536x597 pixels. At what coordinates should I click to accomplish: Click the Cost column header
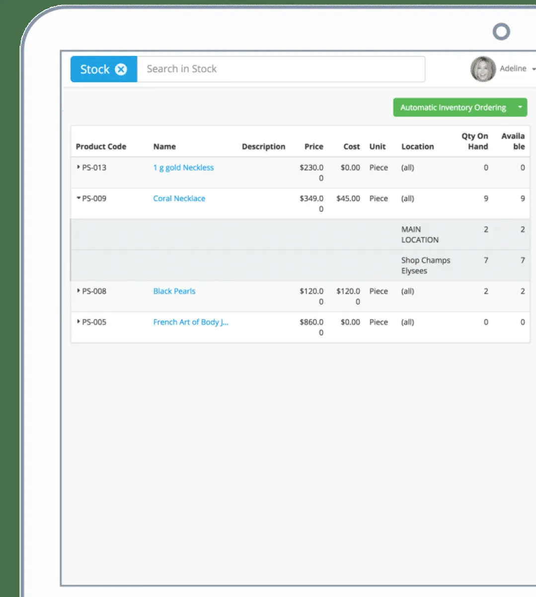click(351, 147)
